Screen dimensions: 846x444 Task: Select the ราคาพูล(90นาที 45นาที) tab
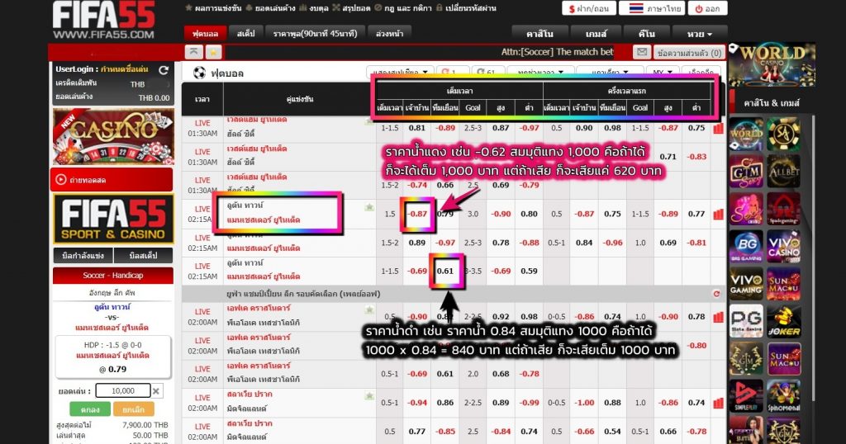(315, 33)
